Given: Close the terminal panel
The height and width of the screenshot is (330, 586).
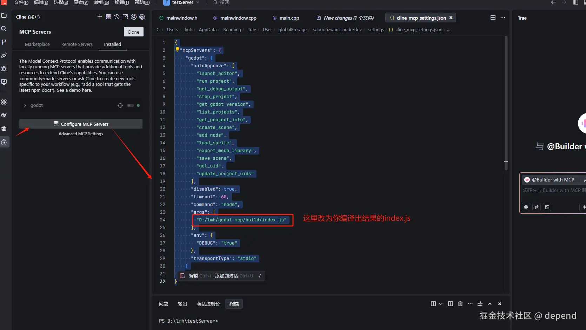Looking at the screenshot, I should tap(500, 304).
